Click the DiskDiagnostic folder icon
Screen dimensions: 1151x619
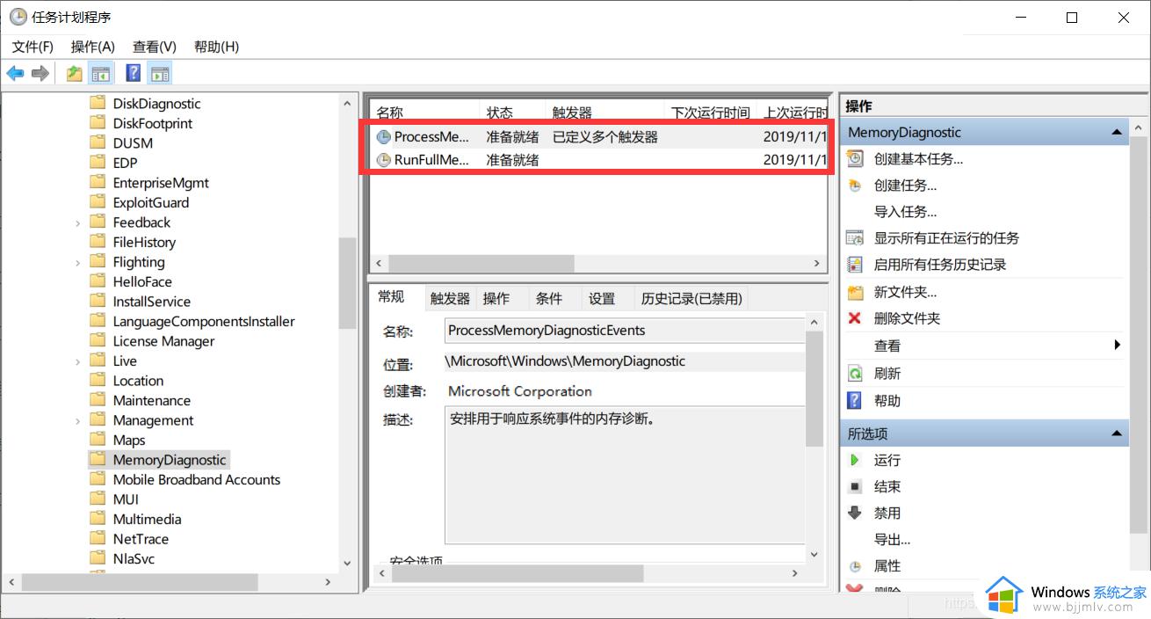click(x=98, y=104)
